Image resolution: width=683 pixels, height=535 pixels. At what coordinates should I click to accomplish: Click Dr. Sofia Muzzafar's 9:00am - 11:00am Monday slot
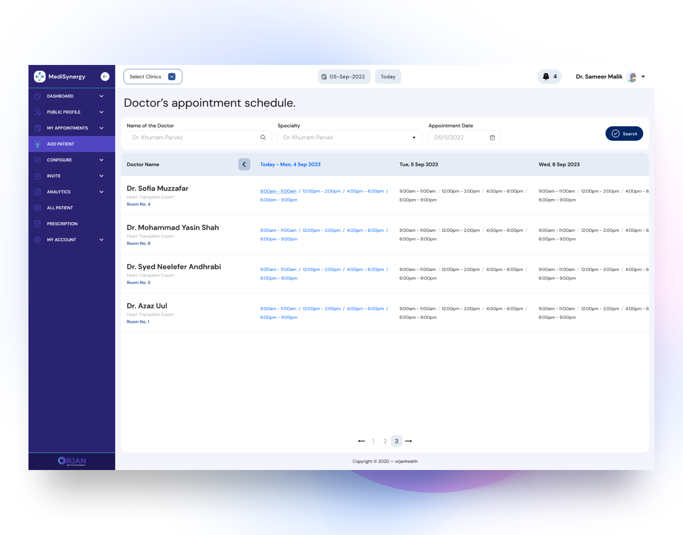(278, 191)
